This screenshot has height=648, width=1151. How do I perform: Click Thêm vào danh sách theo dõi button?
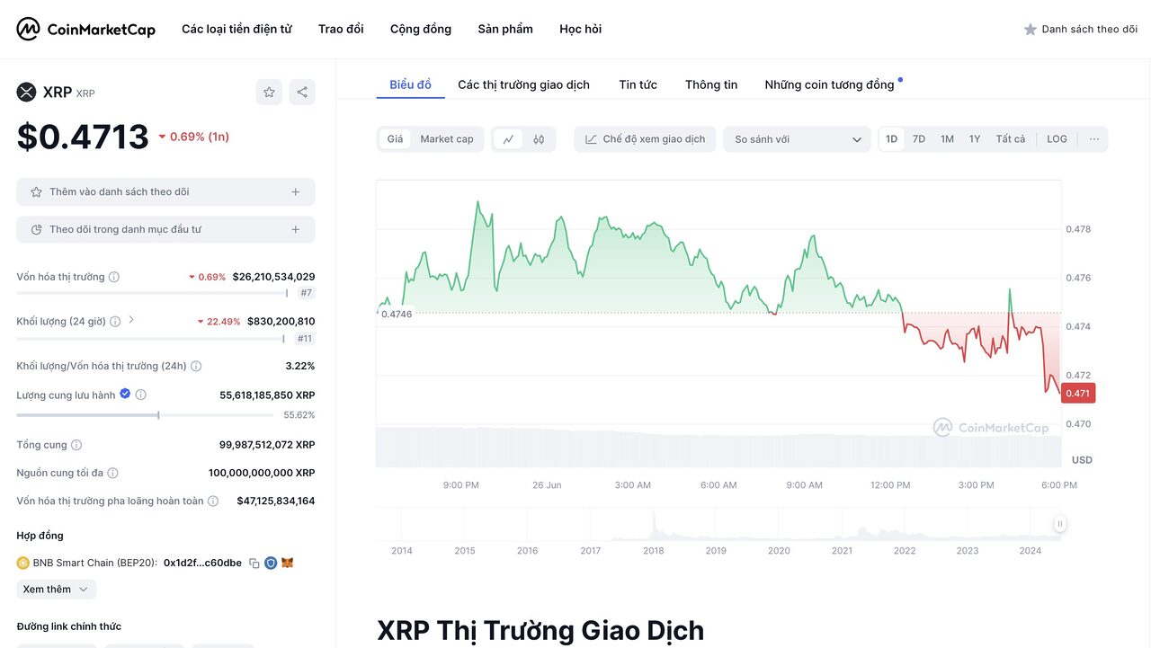(x=165, y=191)
